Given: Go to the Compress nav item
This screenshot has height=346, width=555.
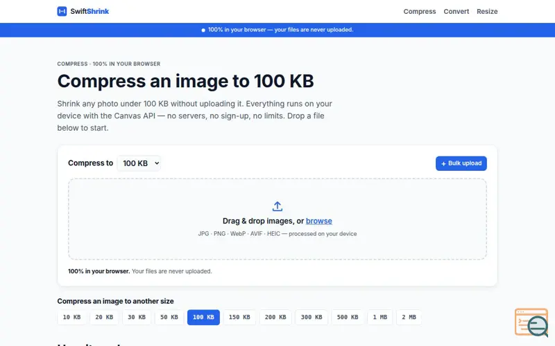Looking at the screenshot, I should pos(420,11).
